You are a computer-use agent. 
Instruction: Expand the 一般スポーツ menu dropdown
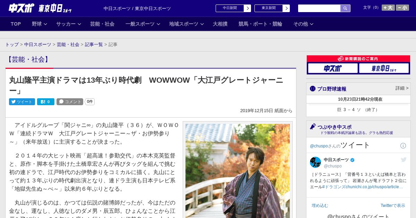(142, 24)
